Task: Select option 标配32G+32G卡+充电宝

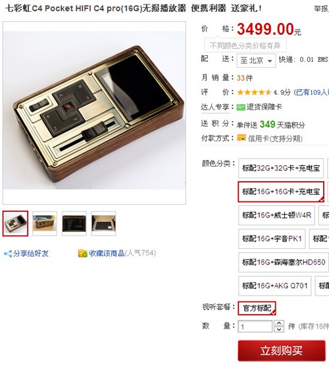Action: click(x=281, y=169)
